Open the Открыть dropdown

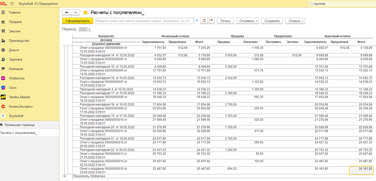(295, 21)
